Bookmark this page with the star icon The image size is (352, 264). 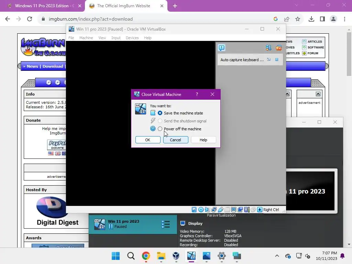[297, 19]
